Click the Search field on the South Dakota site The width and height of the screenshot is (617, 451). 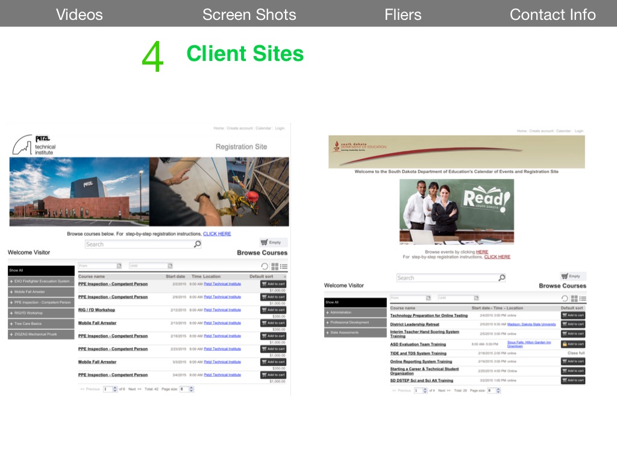446,278
